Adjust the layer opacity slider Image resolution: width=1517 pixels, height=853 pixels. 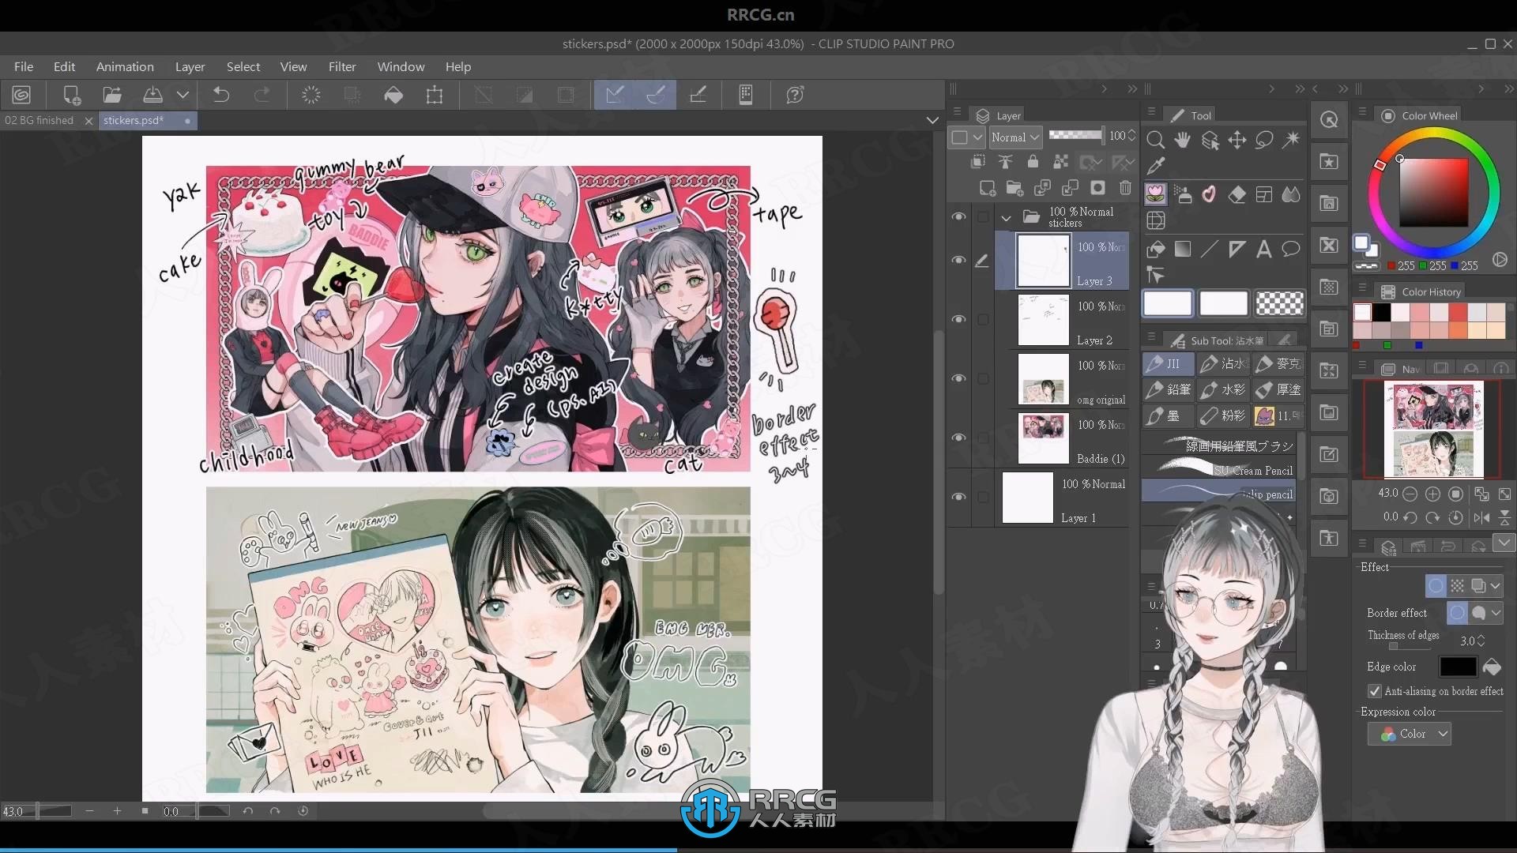pyautogui.click(x=1075, y=135)
